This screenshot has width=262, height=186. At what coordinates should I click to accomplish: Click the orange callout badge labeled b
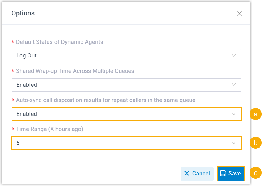(255, 143)
